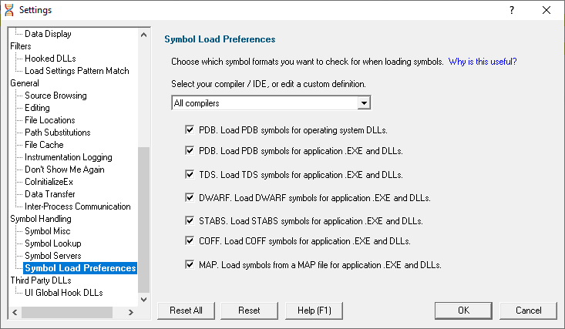565x329 pixels.
Task: Click the vertical scrollbar thumb in tree
Action: (x=144, y=220)
